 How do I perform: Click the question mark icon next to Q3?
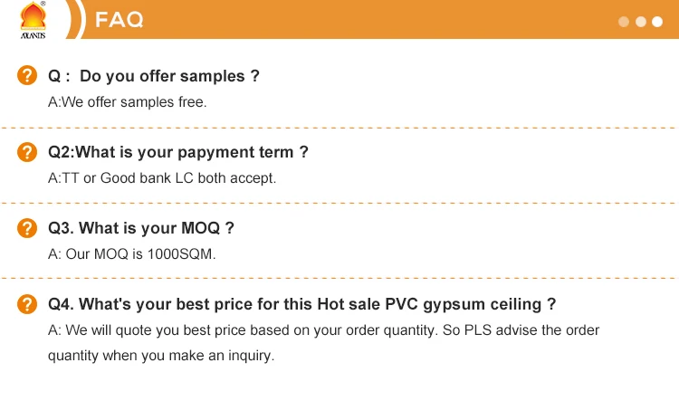click(x=29, y=228)
